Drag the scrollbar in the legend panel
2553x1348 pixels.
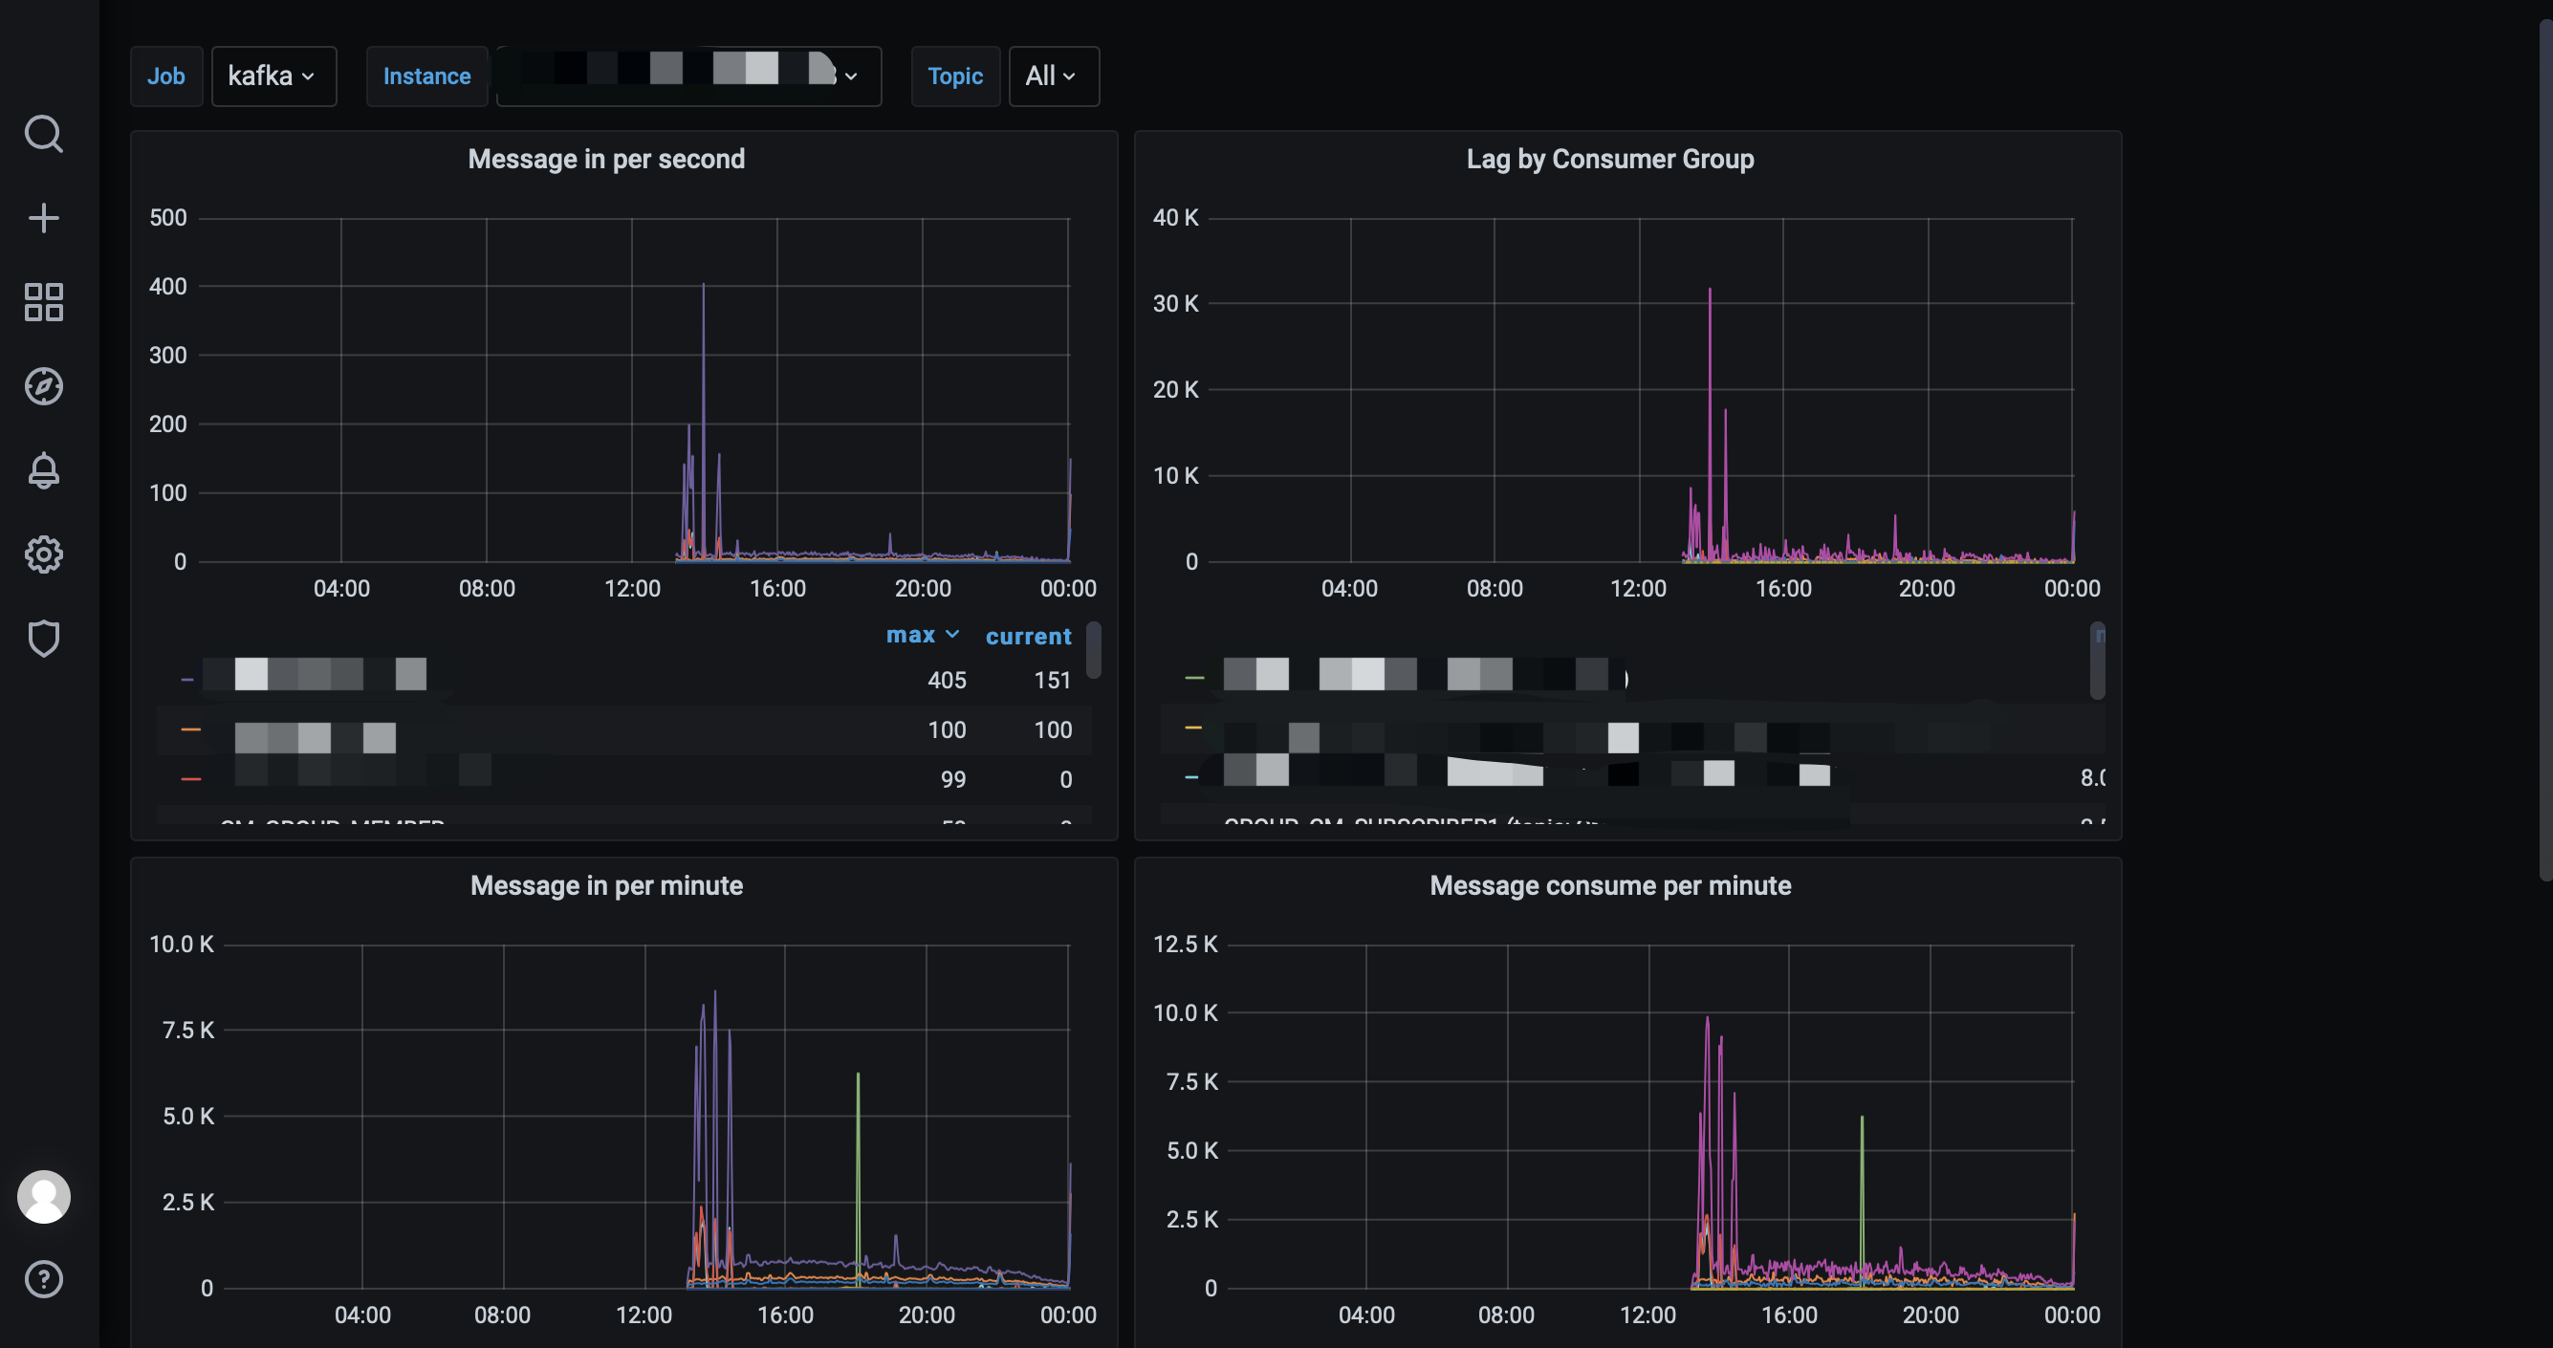pyautogui.click(x=1094, y=657)
